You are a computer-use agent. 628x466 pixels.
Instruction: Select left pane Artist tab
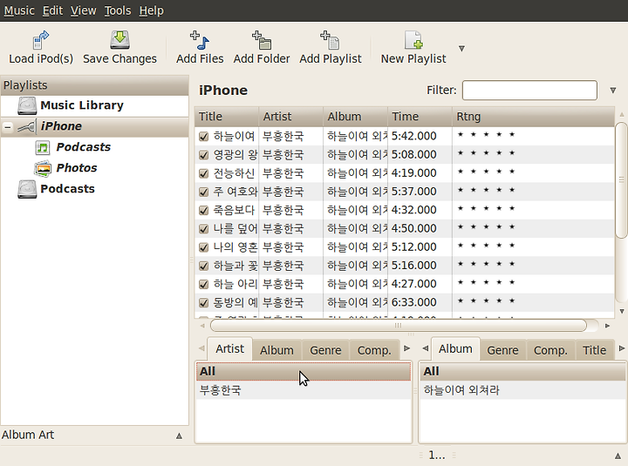click(x=230, y=348)
